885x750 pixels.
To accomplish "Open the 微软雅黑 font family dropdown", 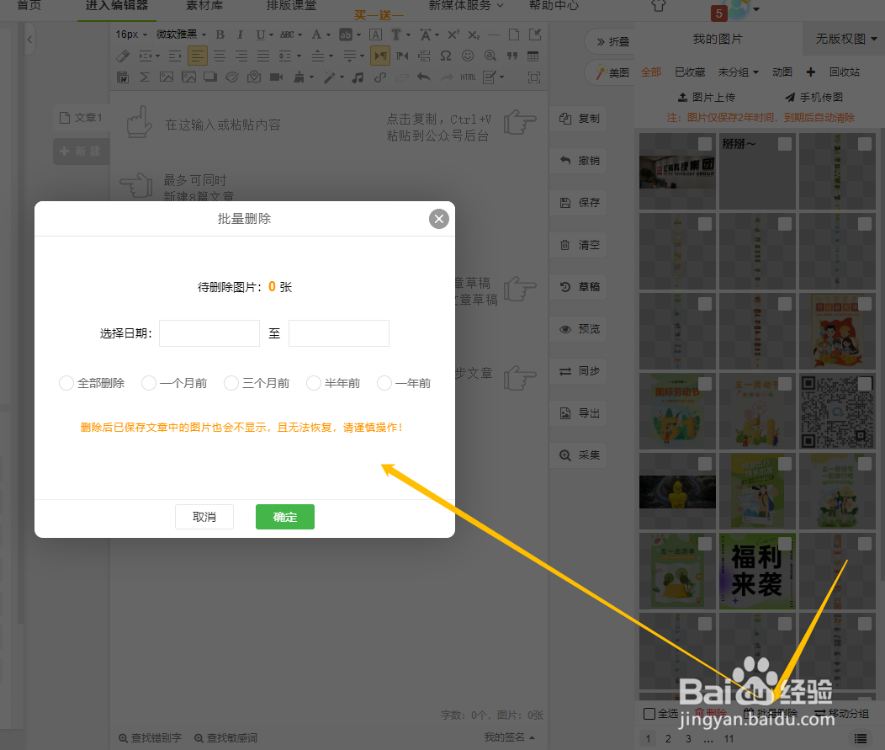I will [178, 34].
